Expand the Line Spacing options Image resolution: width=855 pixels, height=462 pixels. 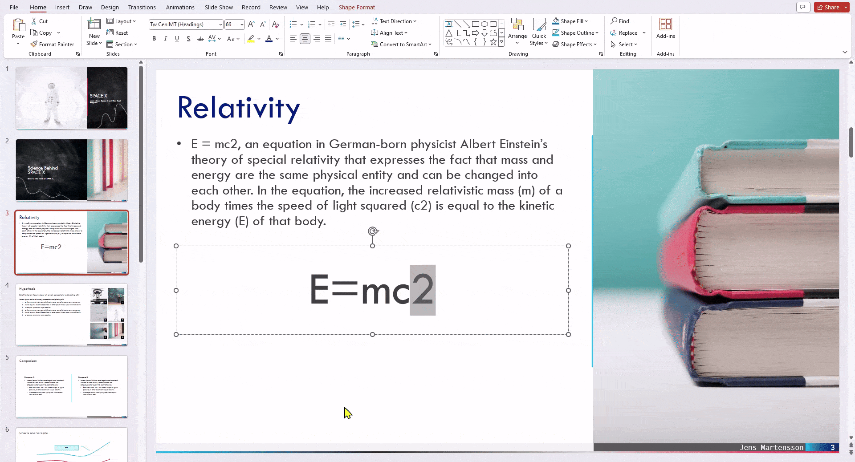[x=363, y=24]
